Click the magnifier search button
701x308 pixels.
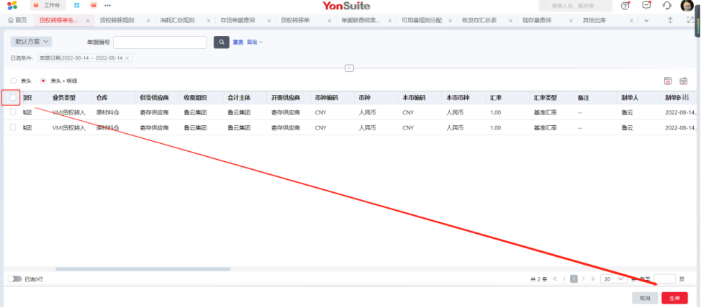tap(222, 42)
